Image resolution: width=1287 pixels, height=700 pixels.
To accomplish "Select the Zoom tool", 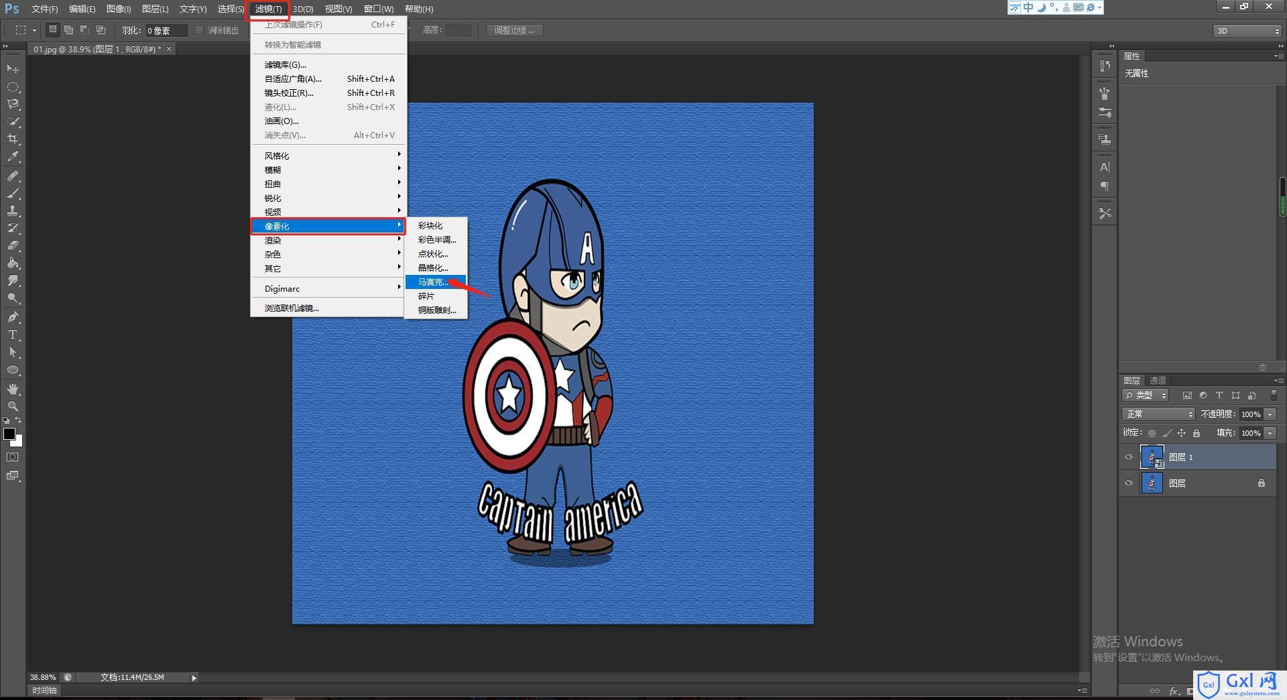I will (13, 406).
